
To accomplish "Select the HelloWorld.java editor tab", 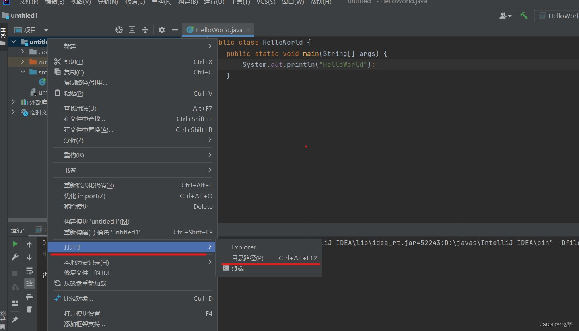I will point(218,30).
